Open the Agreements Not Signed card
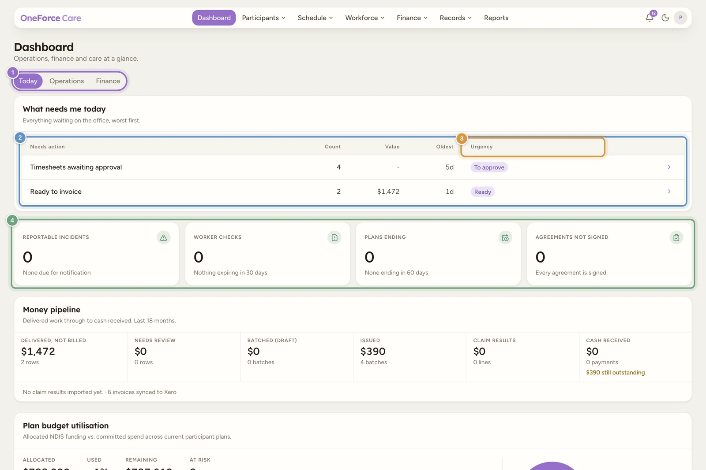 click(609, 254)
